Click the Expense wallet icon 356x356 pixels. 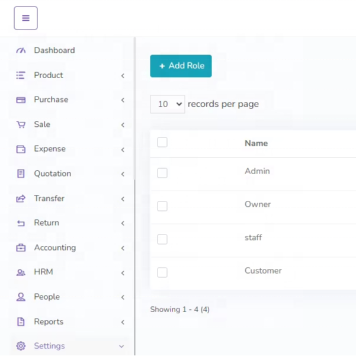pyautogui.click(x=21, y=149)
